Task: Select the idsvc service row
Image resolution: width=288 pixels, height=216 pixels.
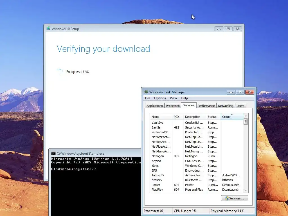Action: click(x=196, y=165)
